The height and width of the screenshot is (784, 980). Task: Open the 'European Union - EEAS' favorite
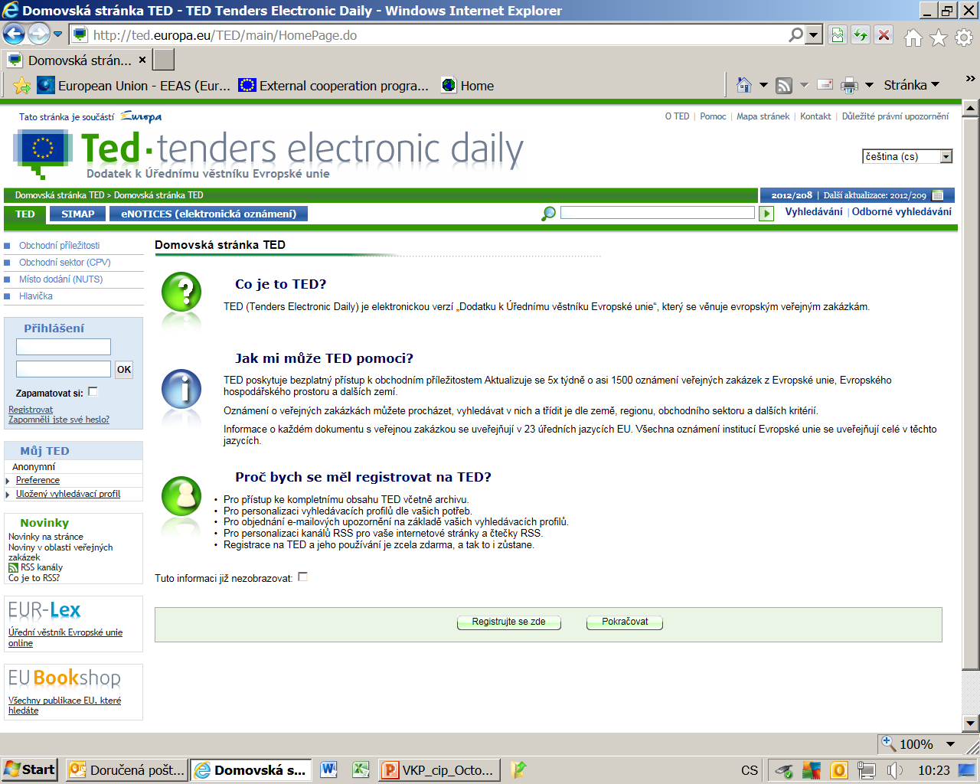pyautogui.click(x=134, y=86)
